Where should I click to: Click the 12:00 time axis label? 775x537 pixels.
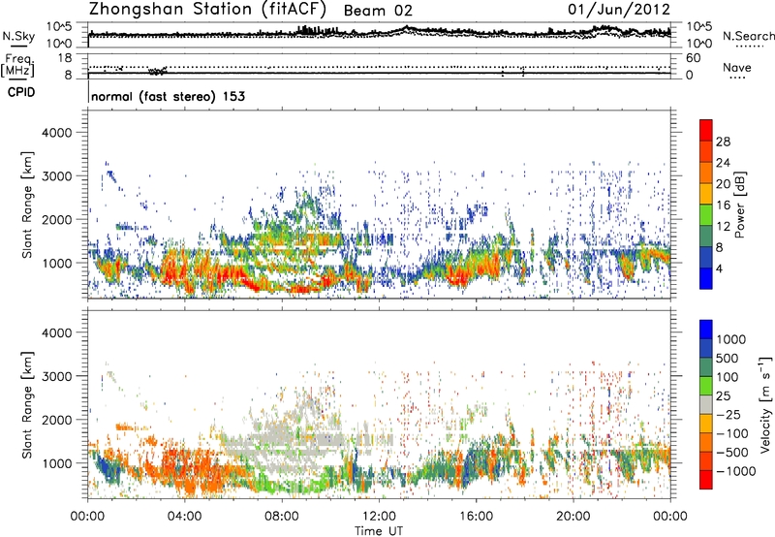pos(379,517)
